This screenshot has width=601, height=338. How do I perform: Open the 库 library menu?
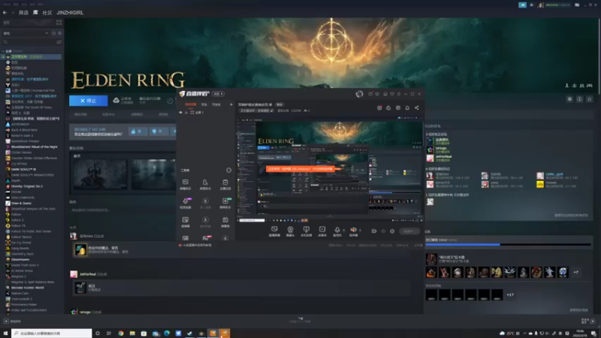tap(35, 13)
